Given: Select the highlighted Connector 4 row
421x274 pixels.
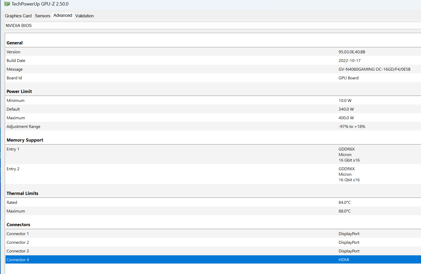Looking at the screenshot, I should tap(213, 260).
